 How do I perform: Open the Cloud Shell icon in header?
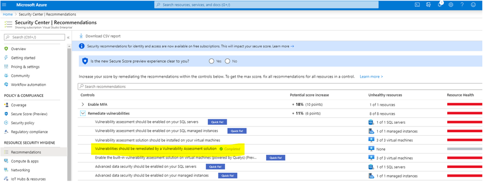click(x=417, y=5)
